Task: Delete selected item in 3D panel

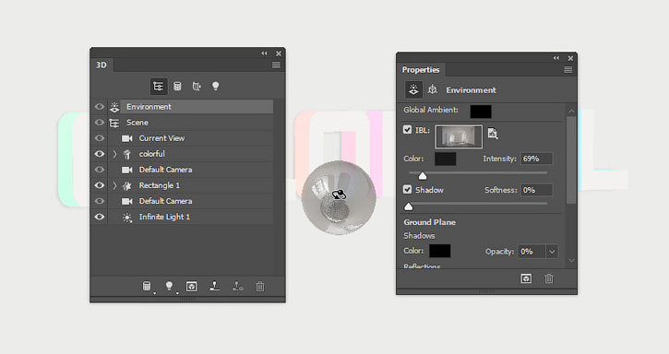Action: coord(260,287)
